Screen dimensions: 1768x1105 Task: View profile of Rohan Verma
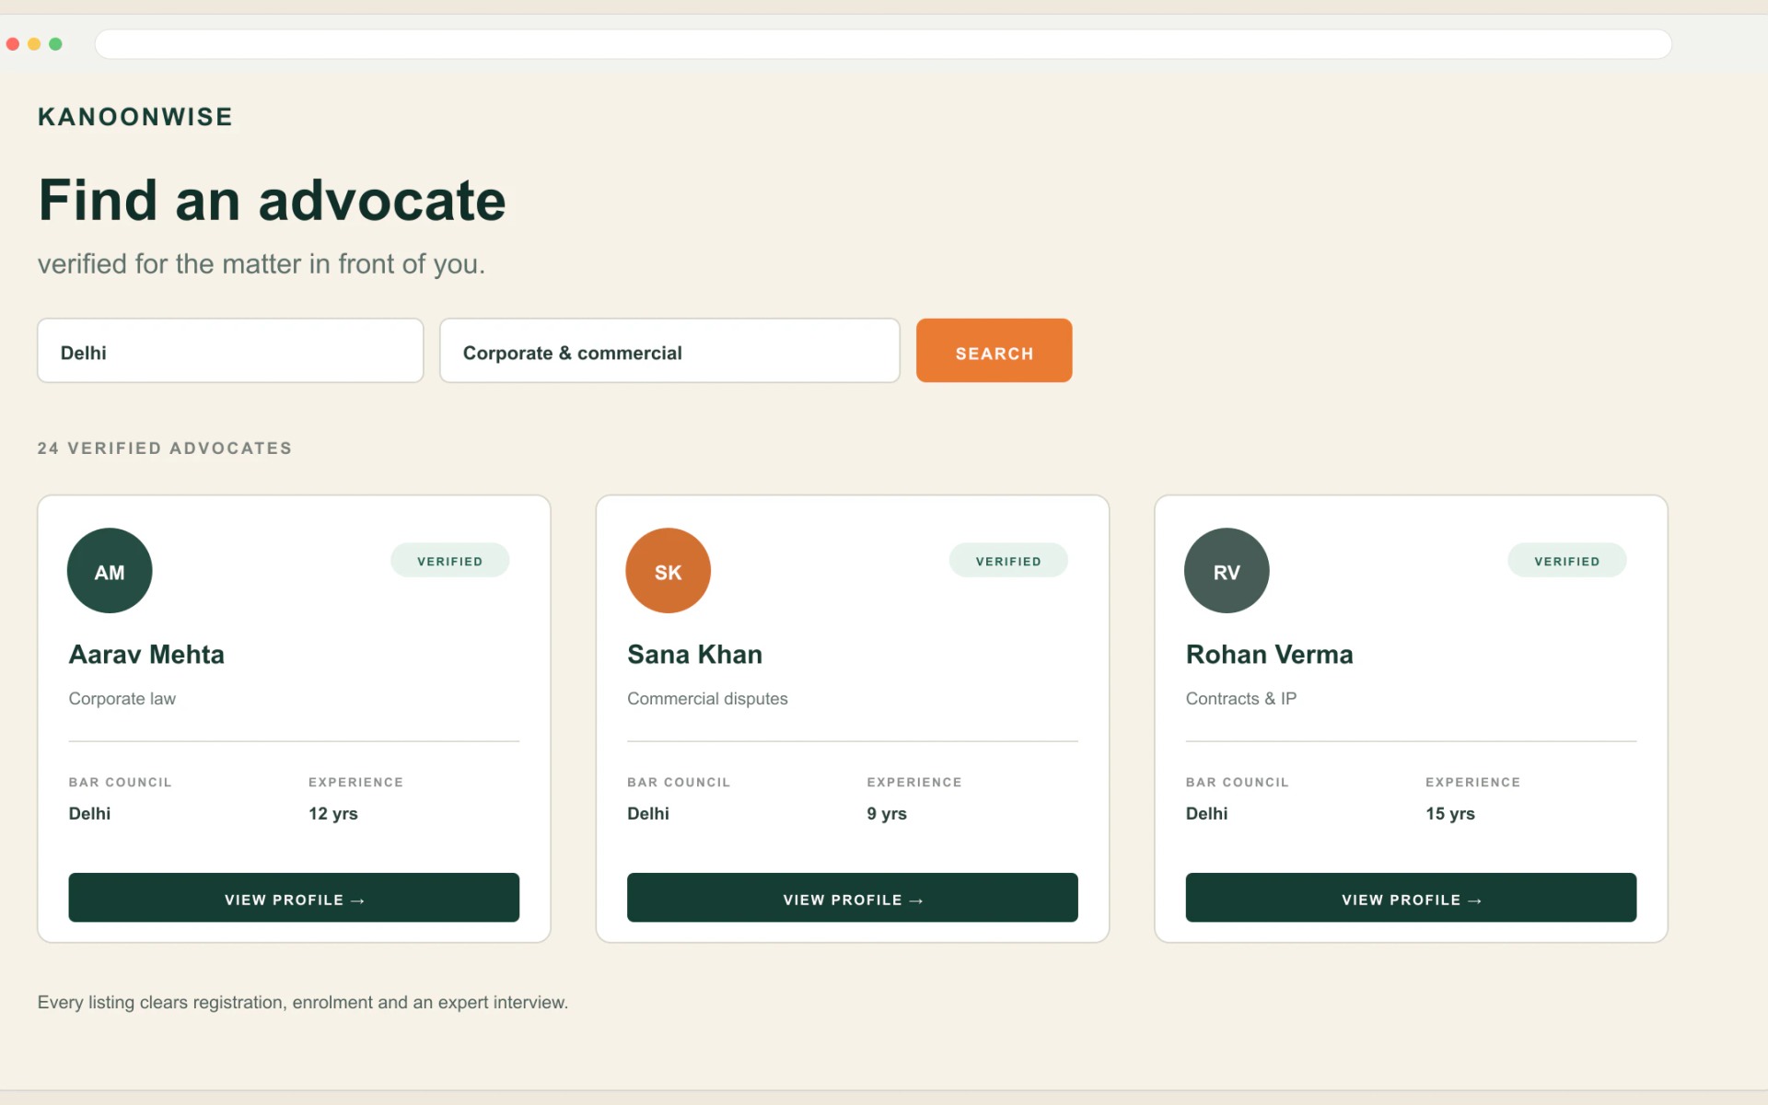point(1411,898)
